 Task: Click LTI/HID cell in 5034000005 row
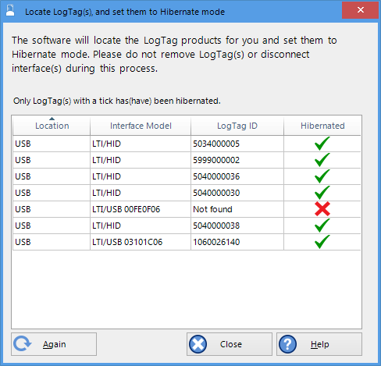pos(141,144)
